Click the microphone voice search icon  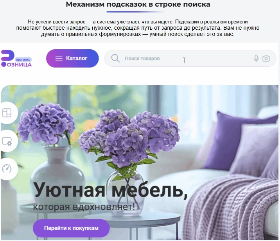256,58
